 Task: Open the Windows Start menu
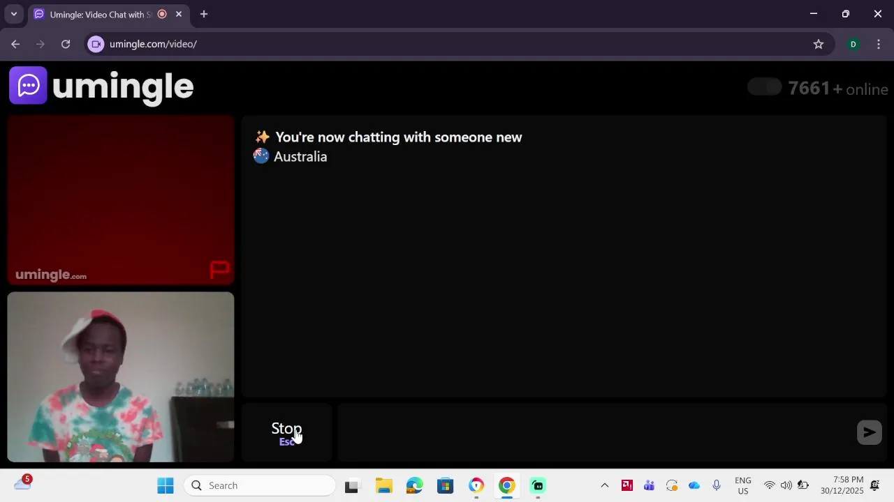(166, 485)
